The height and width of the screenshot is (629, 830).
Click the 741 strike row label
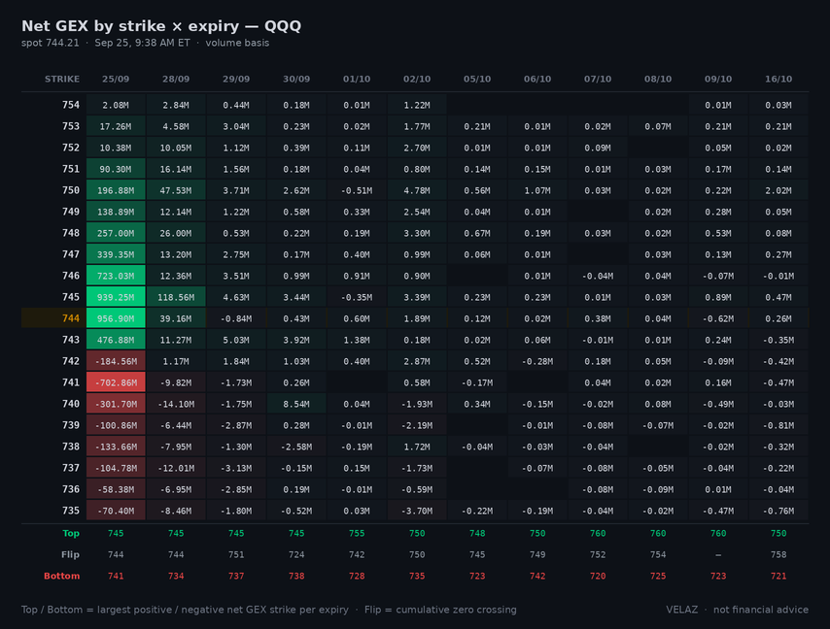pos(70,382)
